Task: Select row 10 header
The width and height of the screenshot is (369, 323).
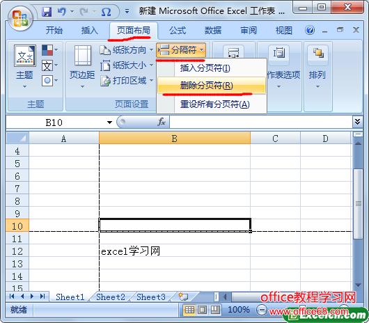Action: [17, 226]
